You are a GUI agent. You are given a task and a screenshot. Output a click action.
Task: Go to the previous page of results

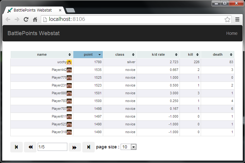coord(30,147)
